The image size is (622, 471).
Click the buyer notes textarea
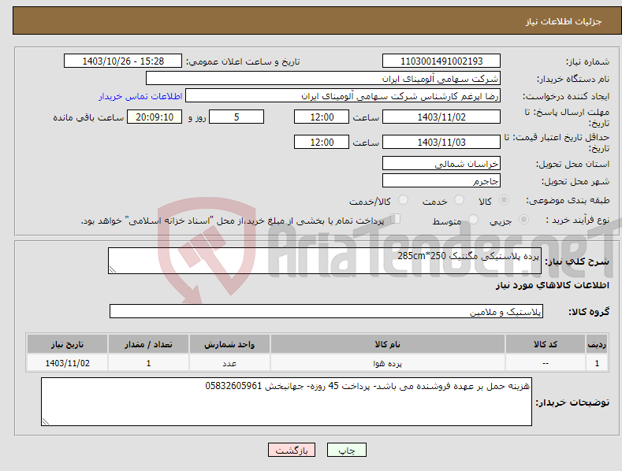click(286, 402)
